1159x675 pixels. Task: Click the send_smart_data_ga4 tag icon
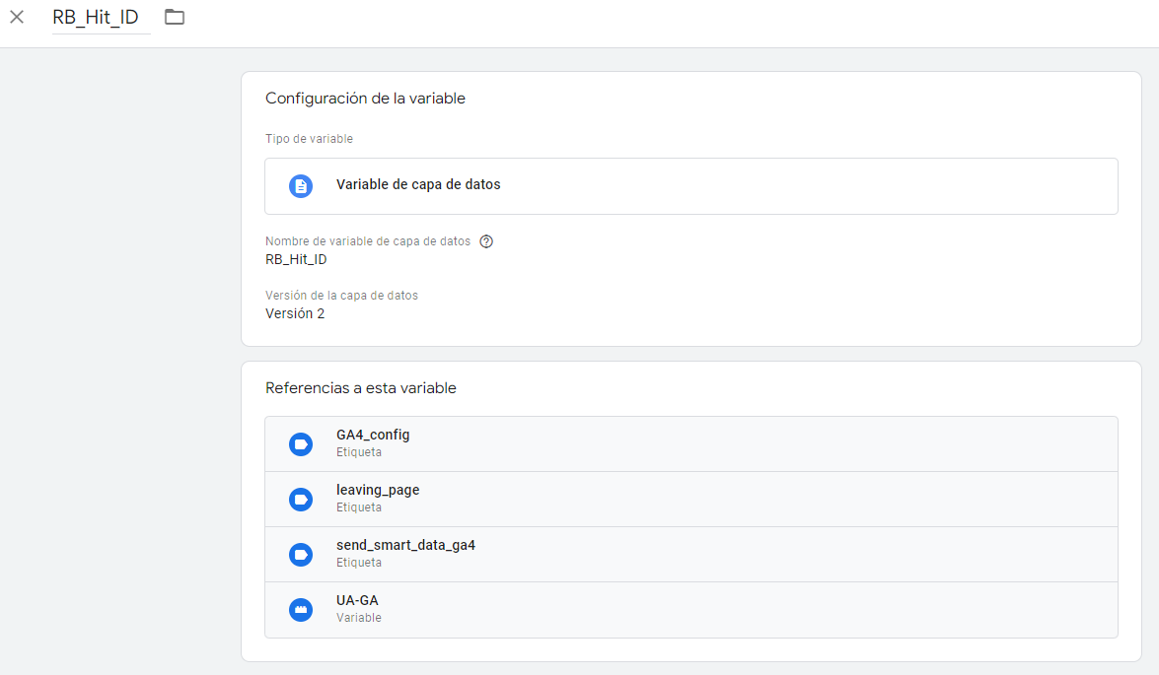(x=300, y=554)
